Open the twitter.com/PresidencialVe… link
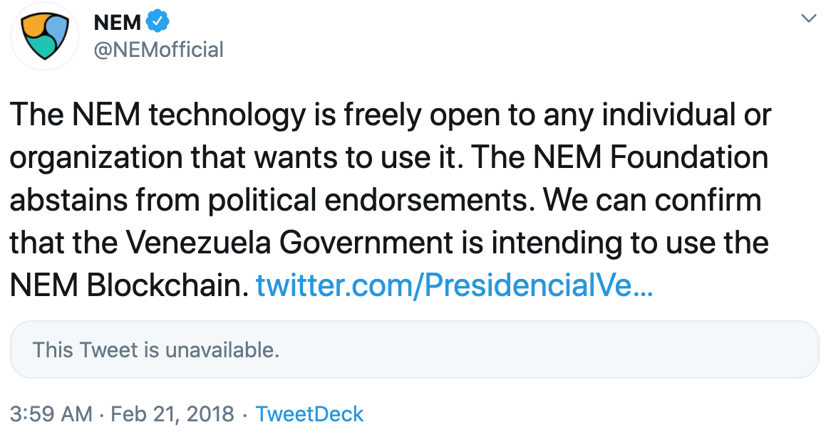Image resolution: width=831 pixels, height=437 pixels. 453,285
